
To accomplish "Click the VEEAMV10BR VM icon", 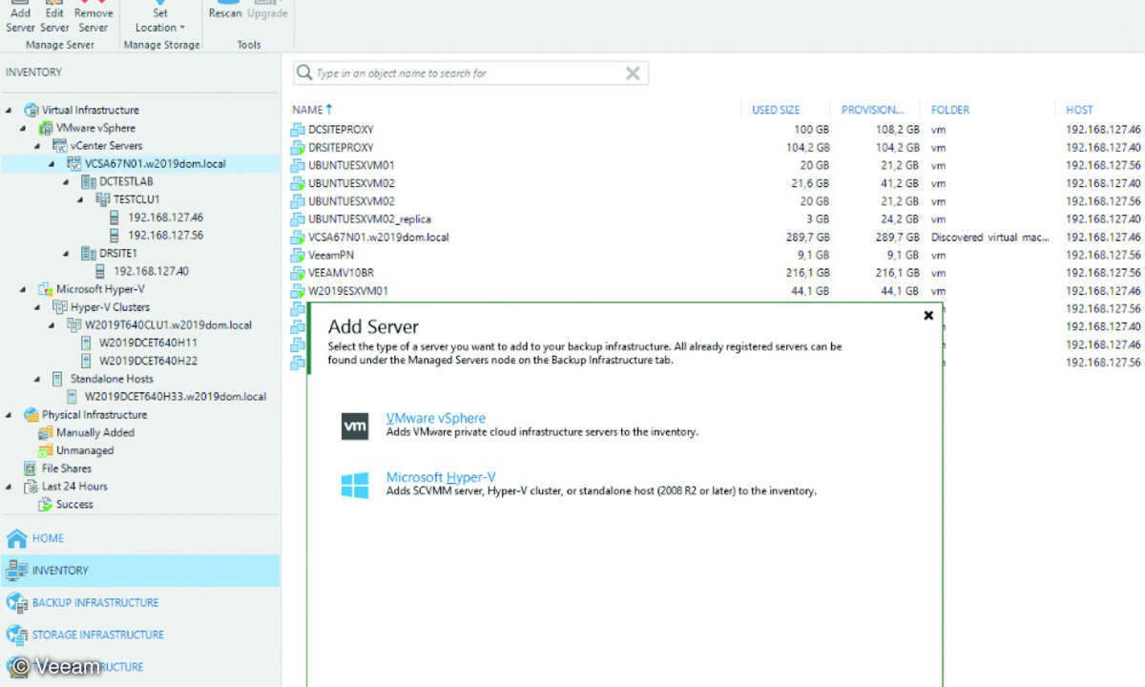I will [x=298, y=272].
